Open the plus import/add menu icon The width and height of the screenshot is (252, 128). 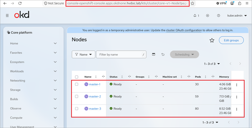[x=207, y=15]
